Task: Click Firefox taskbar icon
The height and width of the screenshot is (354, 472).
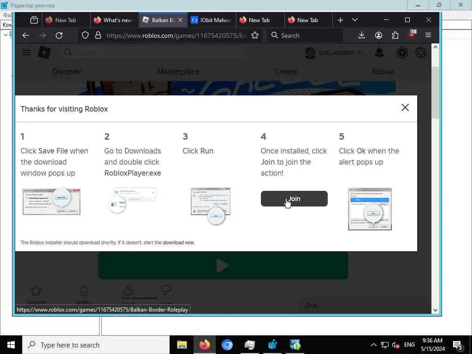Action: click(x=204, y=345)
